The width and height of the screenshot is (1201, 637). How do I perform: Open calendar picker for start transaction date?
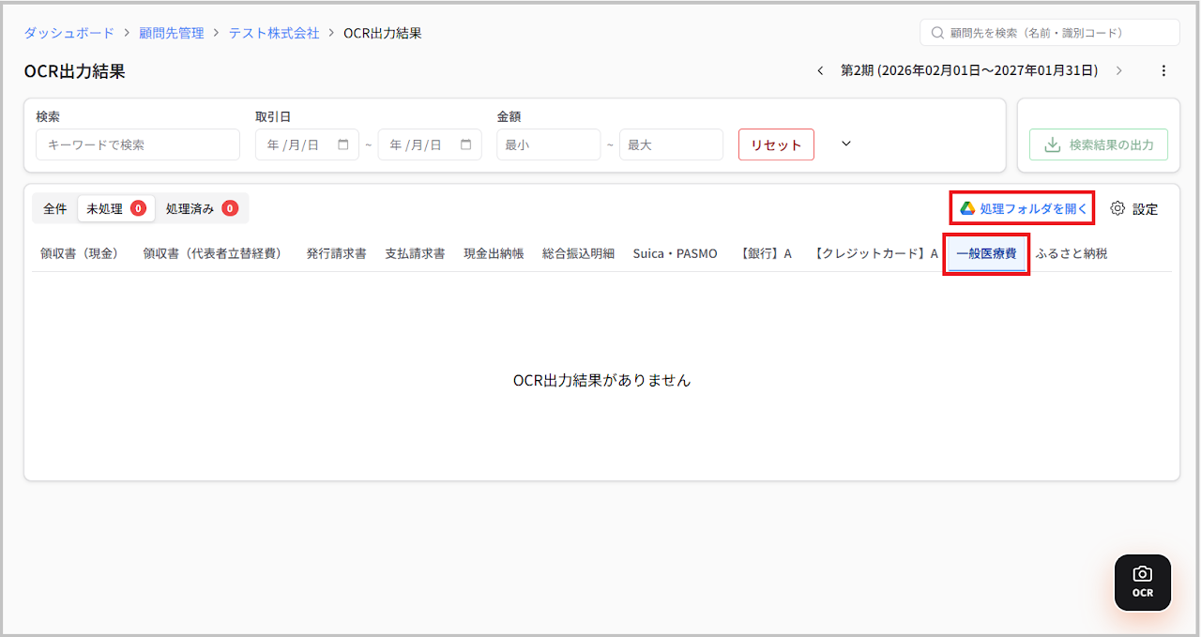(342, 144)
